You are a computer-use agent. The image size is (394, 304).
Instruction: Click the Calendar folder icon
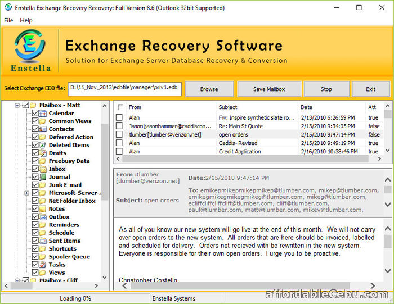(x=43, y=113)
